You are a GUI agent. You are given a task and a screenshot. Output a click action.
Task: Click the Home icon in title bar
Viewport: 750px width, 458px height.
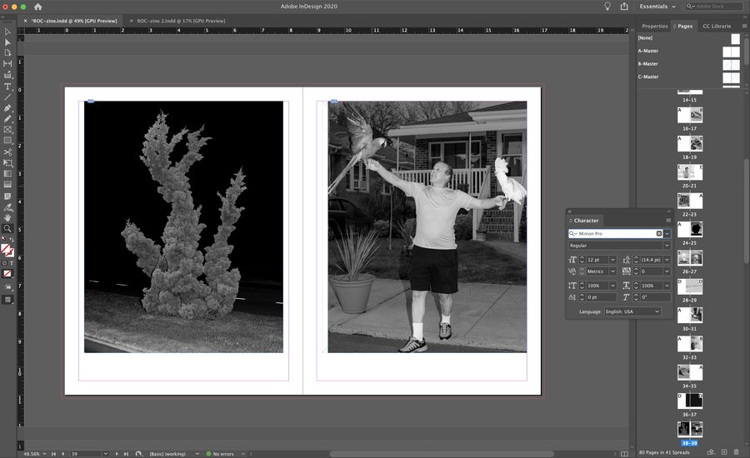(x=37, y=7)
